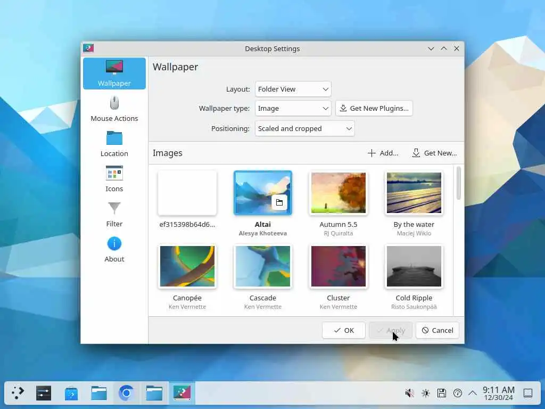Confirm with the OK button
545x409 pixels.
click(x=343, y=330)
